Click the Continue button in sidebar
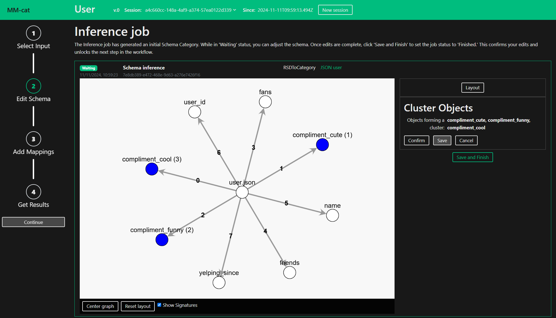This screenshot has width=556, height=318. point(33,222)
